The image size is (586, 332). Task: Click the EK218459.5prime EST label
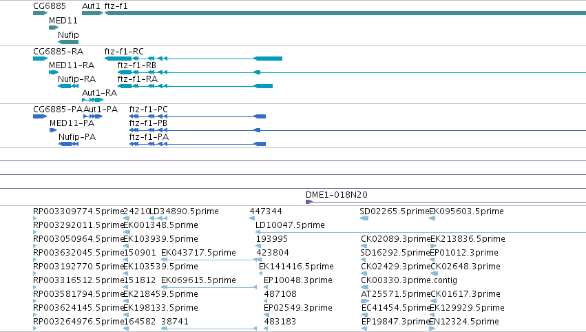[160, 295]
